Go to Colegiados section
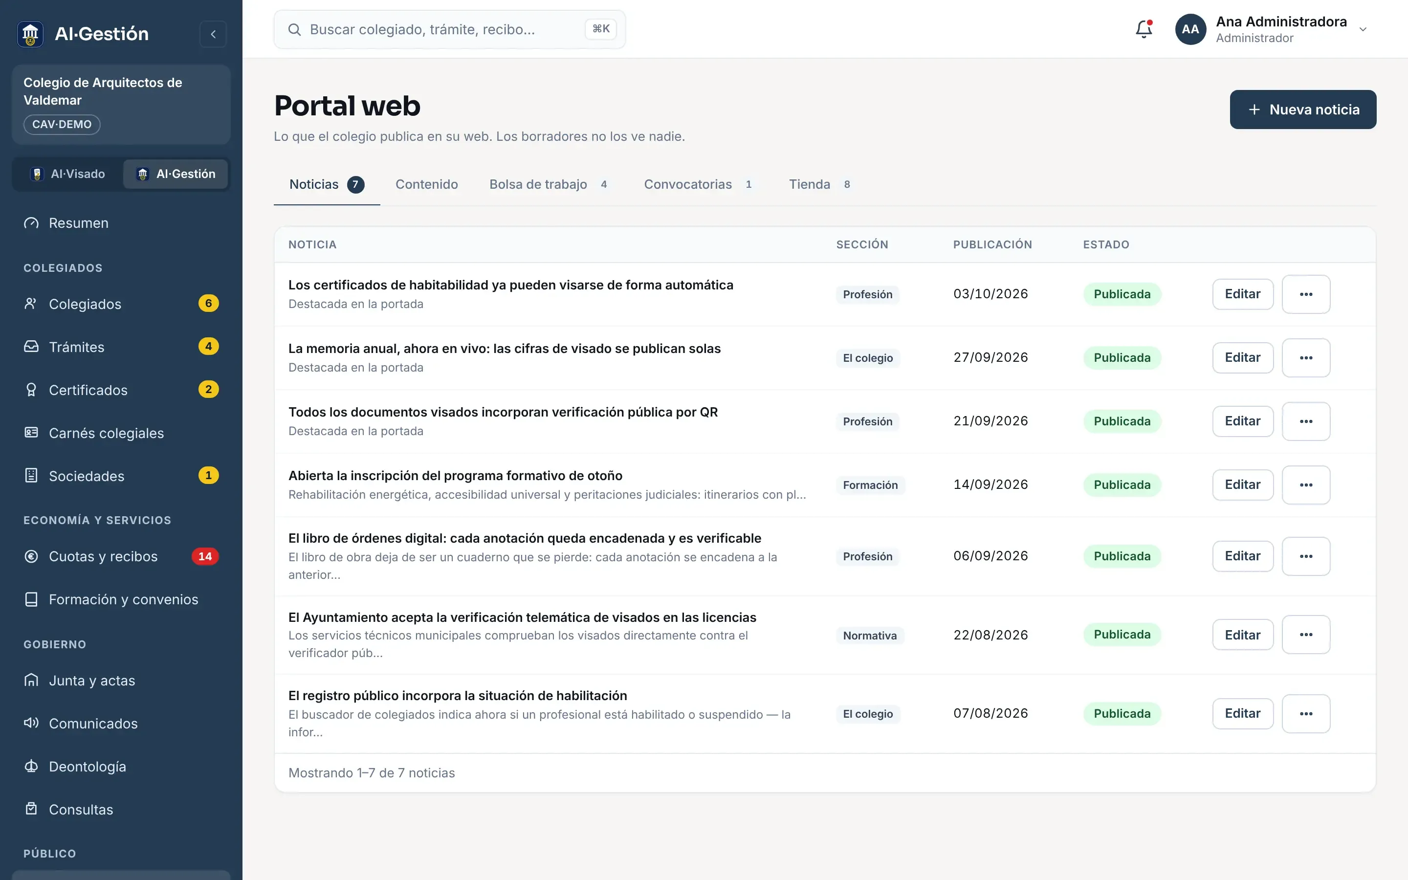Screen dimensions: 1408x880 121,304
